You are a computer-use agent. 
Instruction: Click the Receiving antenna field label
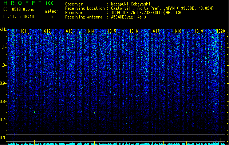tap(84, 17)
